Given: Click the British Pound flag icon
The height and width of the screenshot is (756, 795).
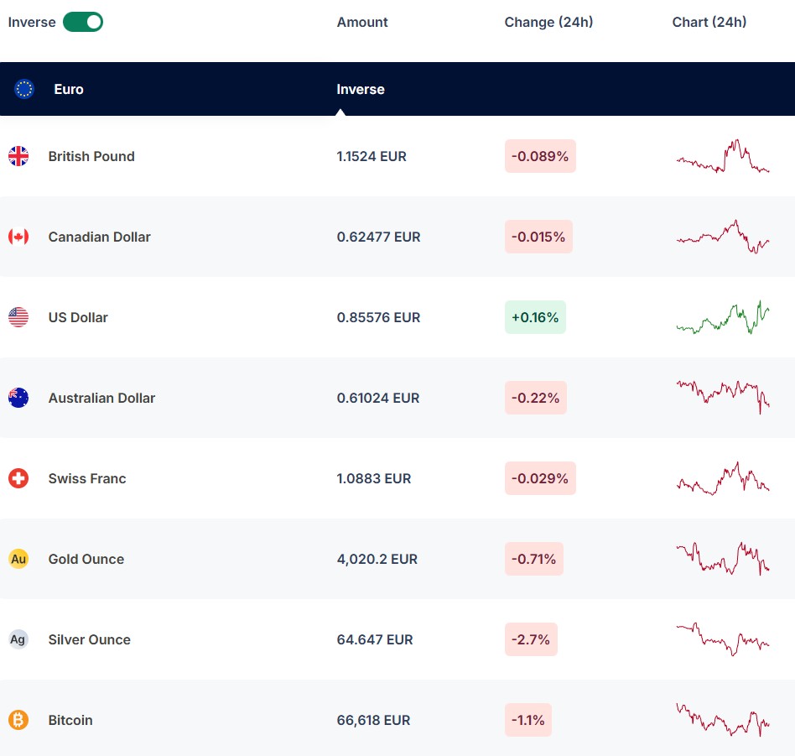Looking at the screenshot, I should click(x=18, y=156).
